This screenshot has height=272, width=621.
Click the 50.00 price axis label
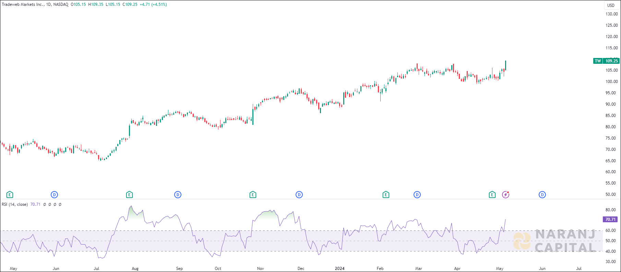[x=610, y=194]
